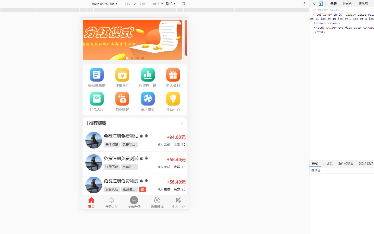Open 推荐赚钱 section chevron arrow

[182, 123]
